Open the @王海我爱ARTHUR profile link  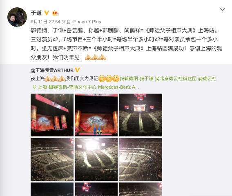coord(52,70)
